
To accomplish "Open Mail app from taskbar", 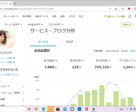I will 65,109.
